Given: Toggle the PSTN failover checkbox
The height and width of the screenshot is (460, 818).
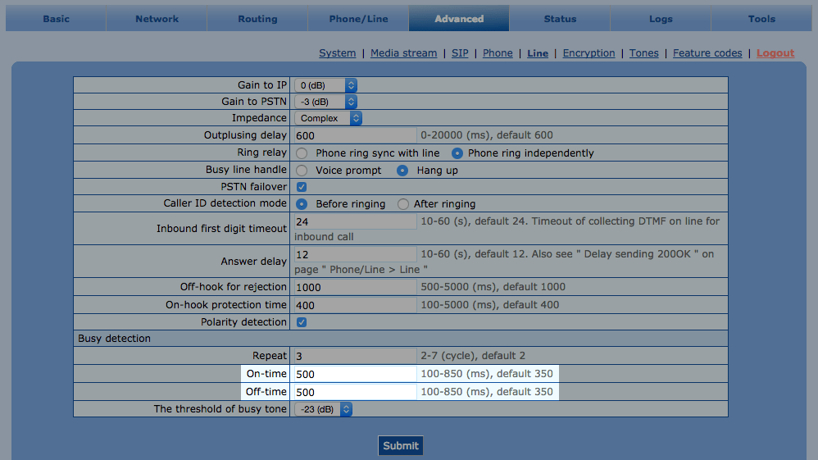Looking at the screenshot, I should [x=302, y=187].
